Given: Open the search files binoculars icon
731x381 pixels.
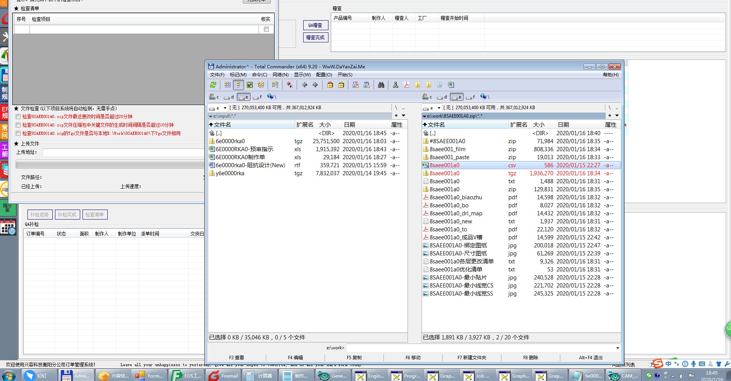Looking at the screenshot, I should click(381, 85).
